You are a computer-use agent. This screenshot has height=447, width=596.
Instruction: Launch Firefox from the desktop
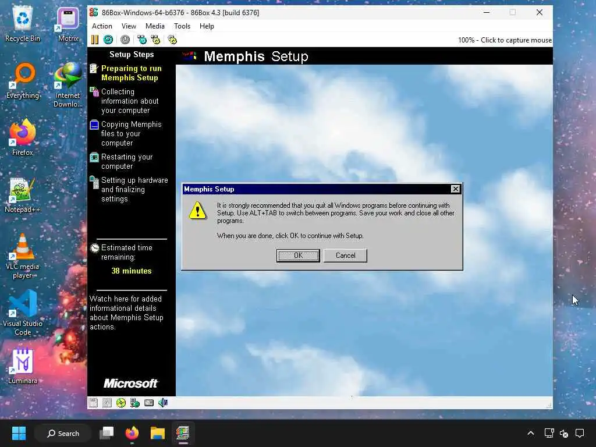[23, 137]
